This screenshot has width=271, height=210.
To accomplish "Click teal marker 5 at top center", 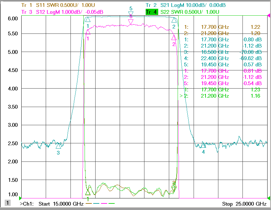I will (x=131, y=14).
